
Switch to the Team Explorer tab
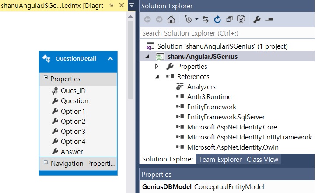(220, 160)
